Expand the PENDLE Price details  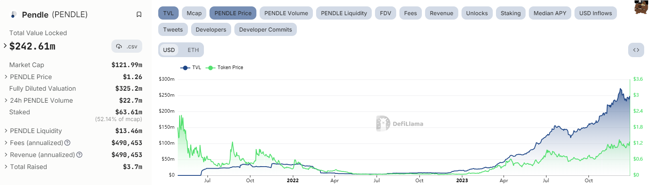(x=6, y=77)
